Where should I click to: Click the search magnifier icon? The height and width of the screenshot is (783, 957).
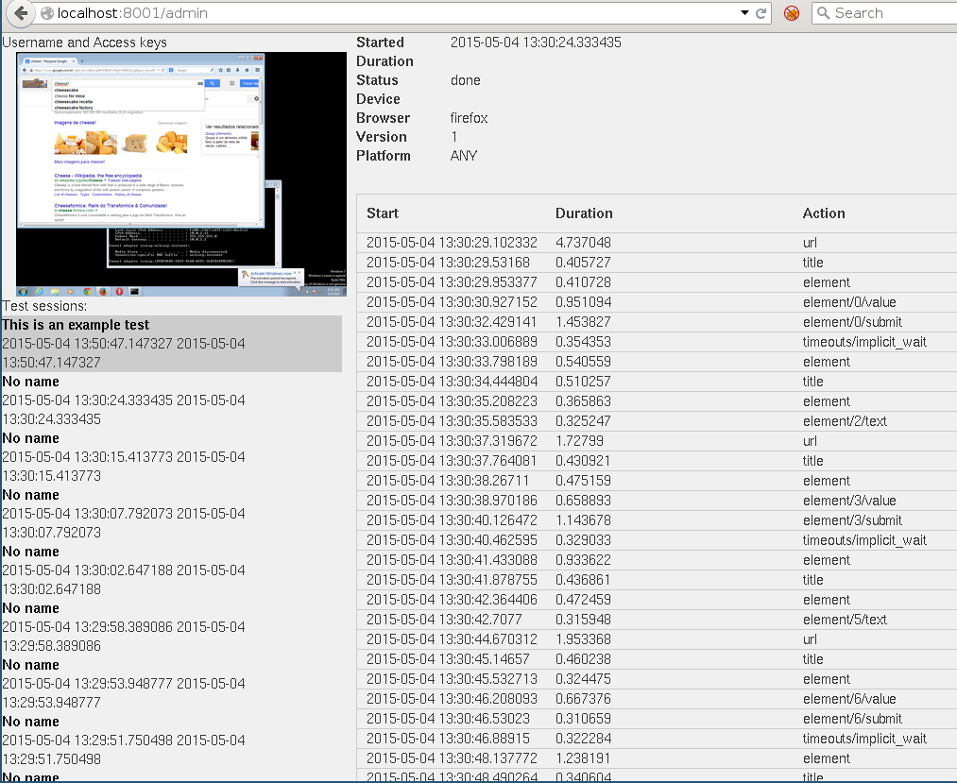pyautogui.click(x=823, y=13)
